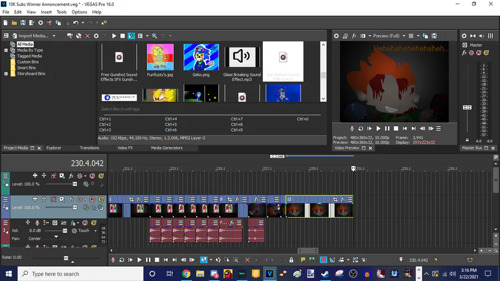Activate the What's This help cursor
Viewport: 500px width, 281px height.
(104, 23)
